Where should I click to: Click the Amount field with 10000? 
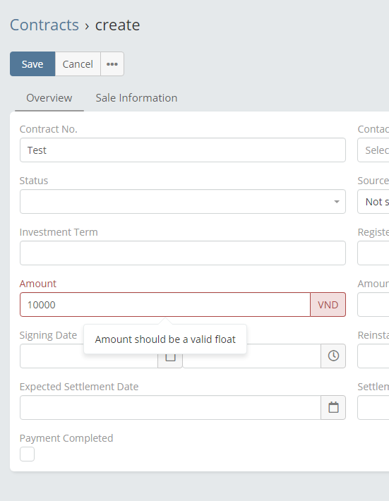165,305
